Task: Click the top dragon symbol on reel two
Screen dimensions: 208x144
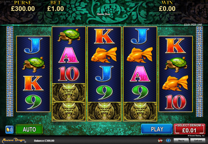Action: tap(69, 93)
